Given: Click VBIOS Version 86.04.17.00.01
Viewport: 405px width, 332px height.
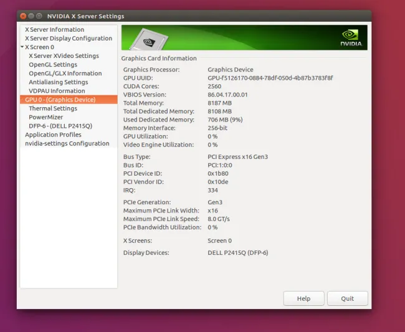Looking at the screenshot, I should 227,95.
